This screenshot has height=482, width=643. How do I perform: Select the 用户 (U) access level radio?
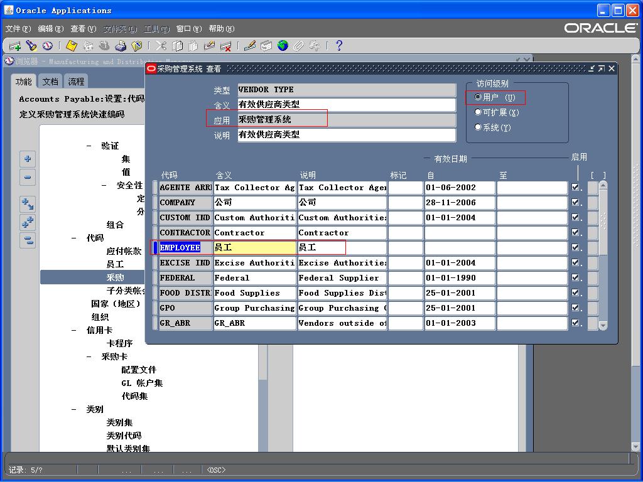[x=478, y=97]
